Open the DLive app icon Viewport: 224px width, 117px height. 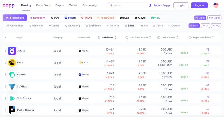12,63
